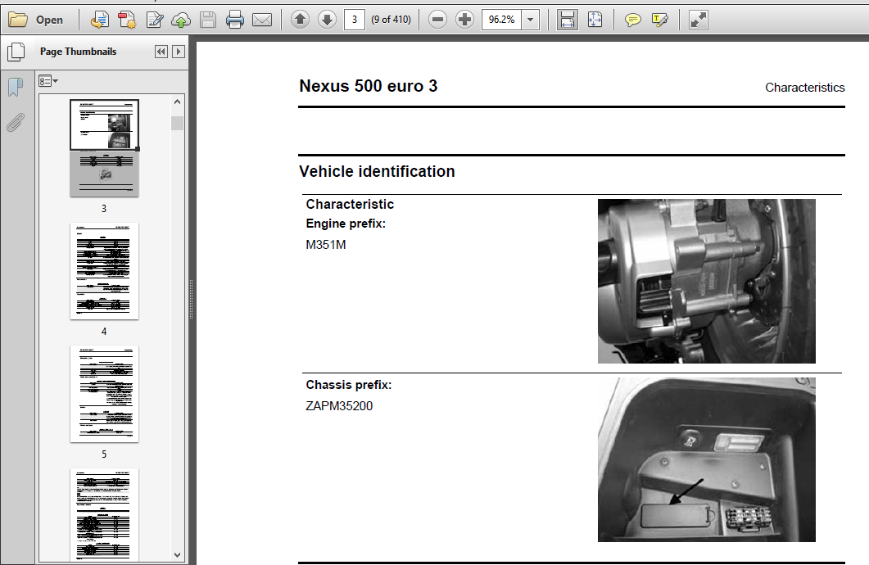
Task: Click the Edit/Sign document icon
Action: click(154, 20)
